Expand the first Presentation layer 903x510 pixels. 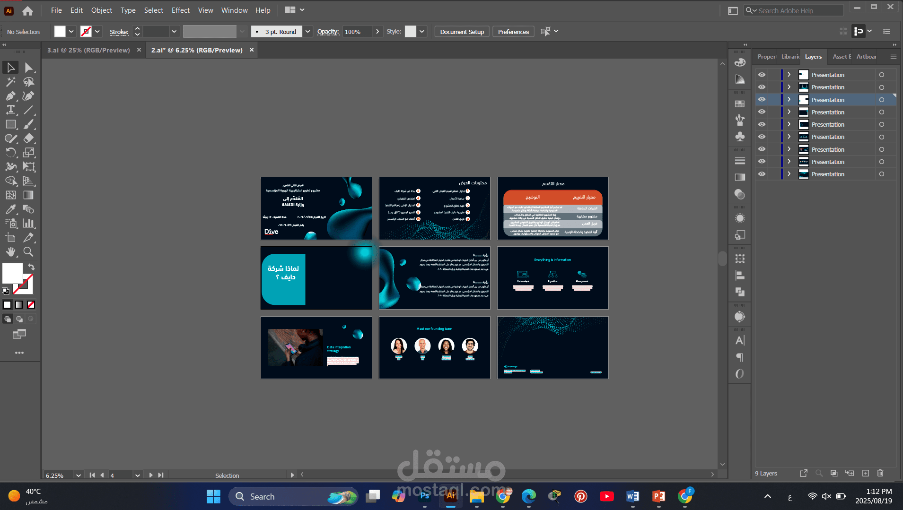click(x=789, y=75)
